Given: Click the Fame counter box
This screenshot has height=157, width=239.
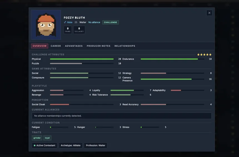Looking at the screenshot, I should tap(68, 30).
